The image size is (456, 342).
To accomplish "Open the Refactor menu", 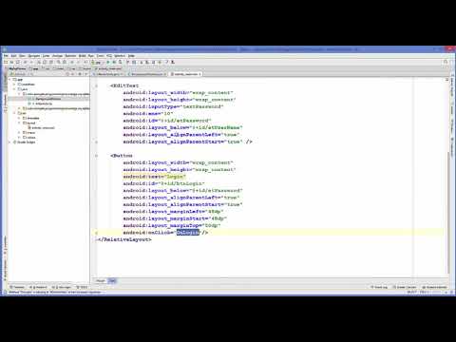I will click(70, 56).
